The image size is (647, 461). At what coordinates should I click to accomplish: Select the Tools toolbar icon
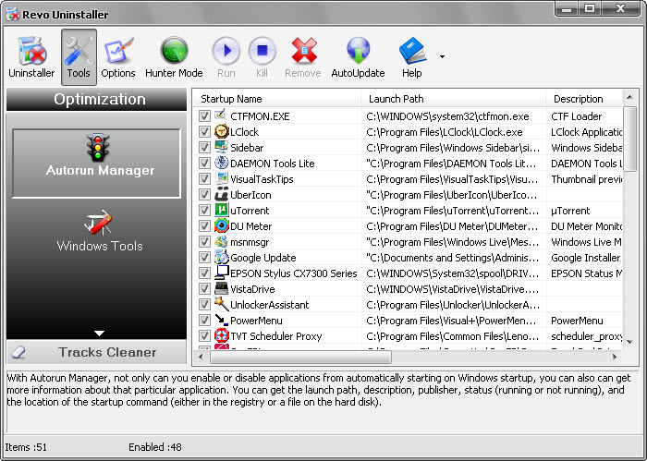pos(79,56)
